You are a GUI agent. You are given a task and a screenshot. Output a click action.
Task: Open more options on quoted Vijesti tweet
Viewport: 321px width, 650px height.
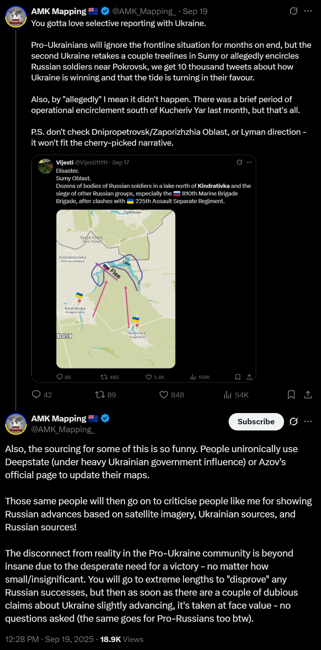(249, 162)
